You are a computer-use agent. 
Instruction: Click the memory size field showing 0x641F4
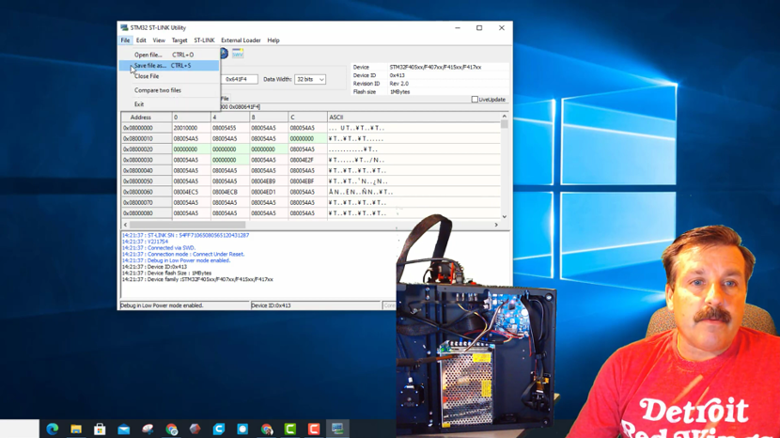[240, 79]
